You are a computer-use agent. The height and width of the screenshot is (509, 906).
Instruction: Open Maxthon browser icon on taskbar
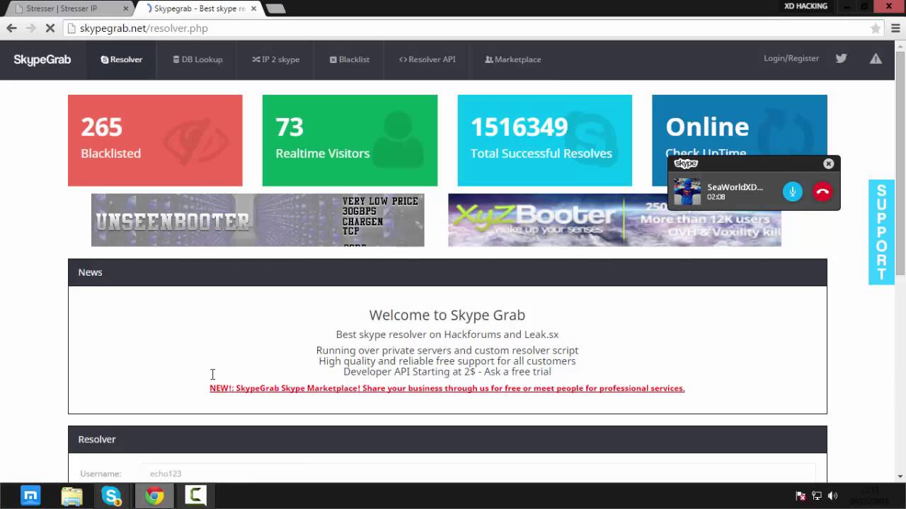[x=30, y=496]
